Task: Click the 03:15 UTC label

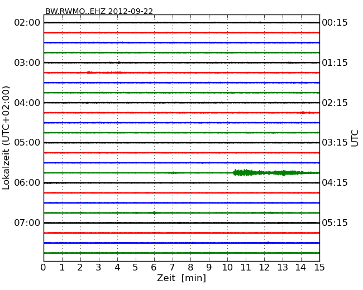Action: point(335,142)
